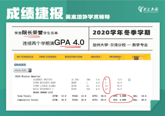
Task: Click the Term Totals ATTM 12.0 value
Action: click(x=64, y=96)
